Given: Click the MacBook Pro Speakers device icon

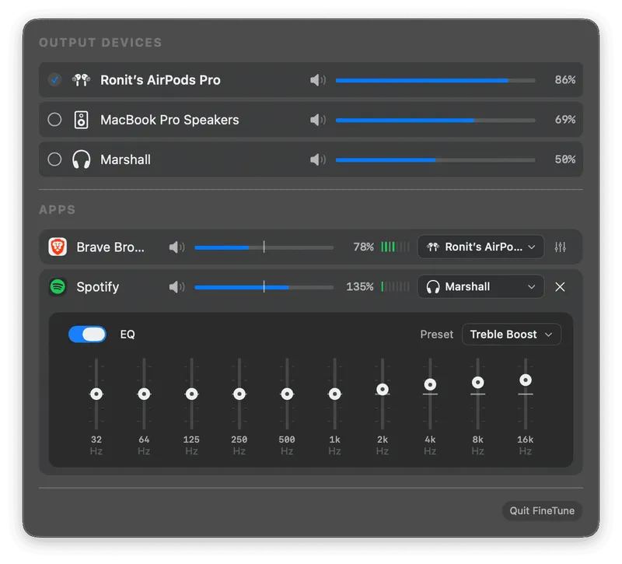Looking at the screenshot, I should pos(82,120).
